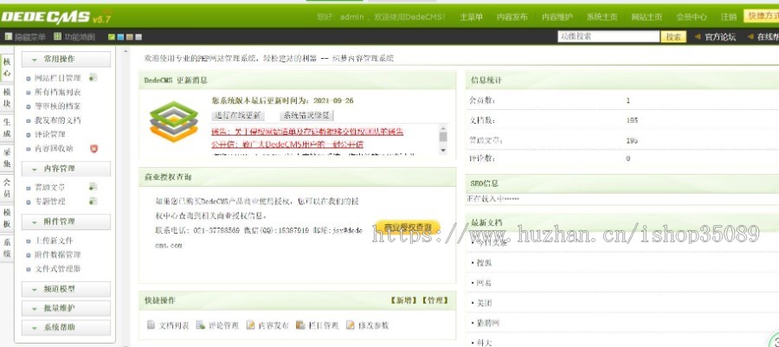Click the add icon beside 专题管理
Screen dimensions: 779x347
[x=93, y=201]
